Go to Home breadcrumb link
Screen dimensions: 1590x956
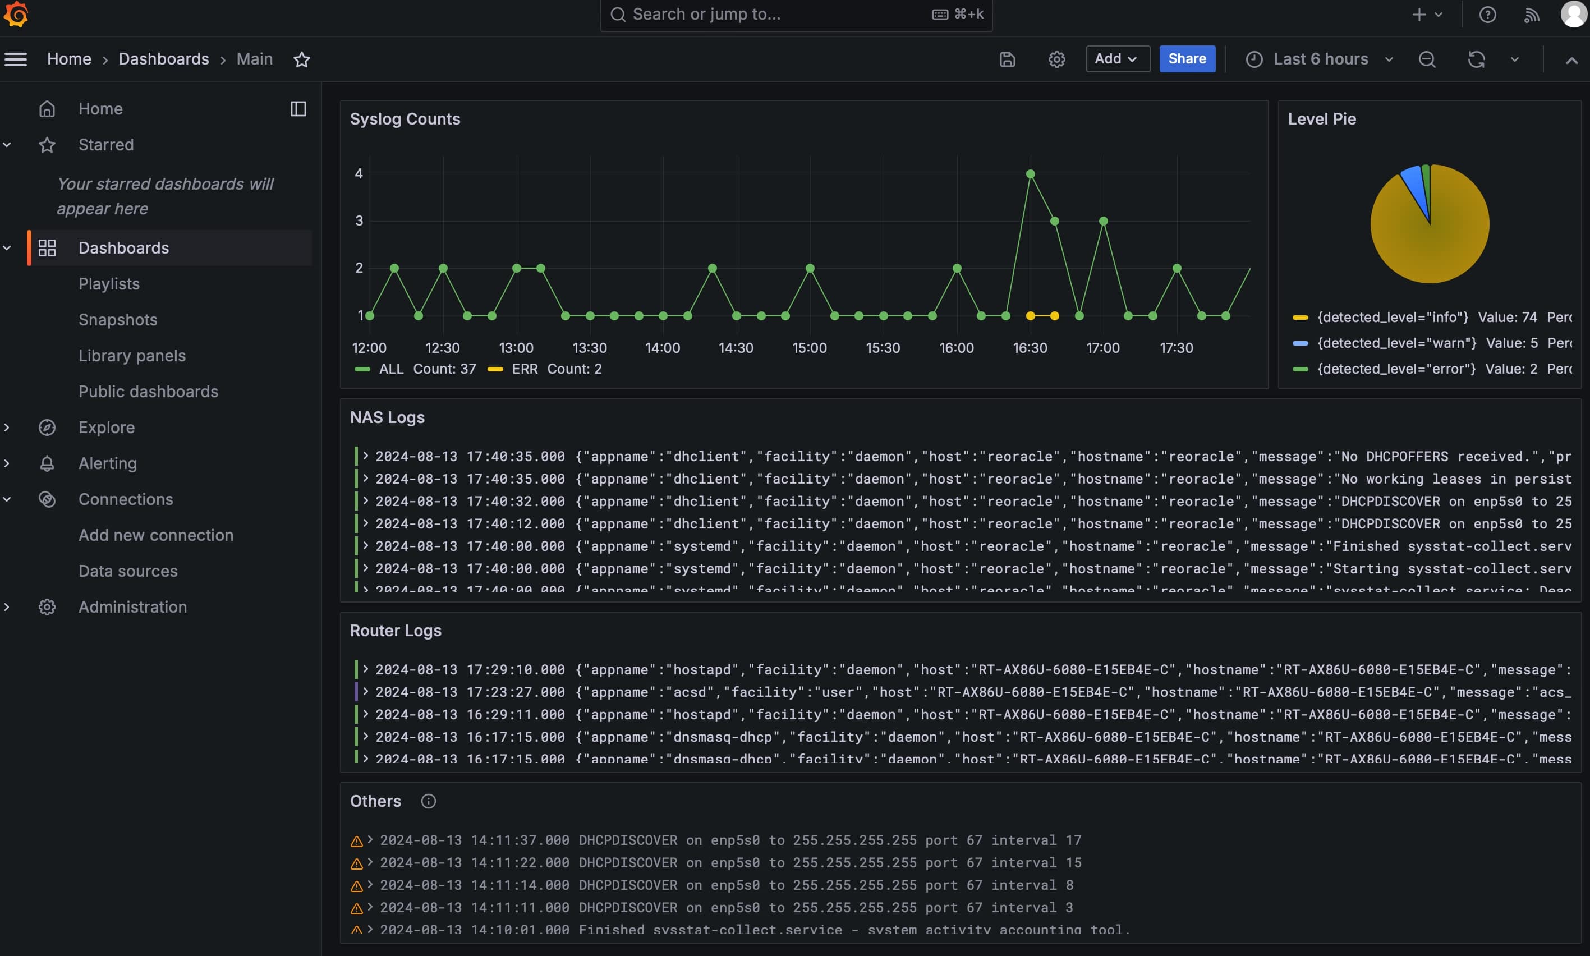pyautogui.click(x=69, y=59)
